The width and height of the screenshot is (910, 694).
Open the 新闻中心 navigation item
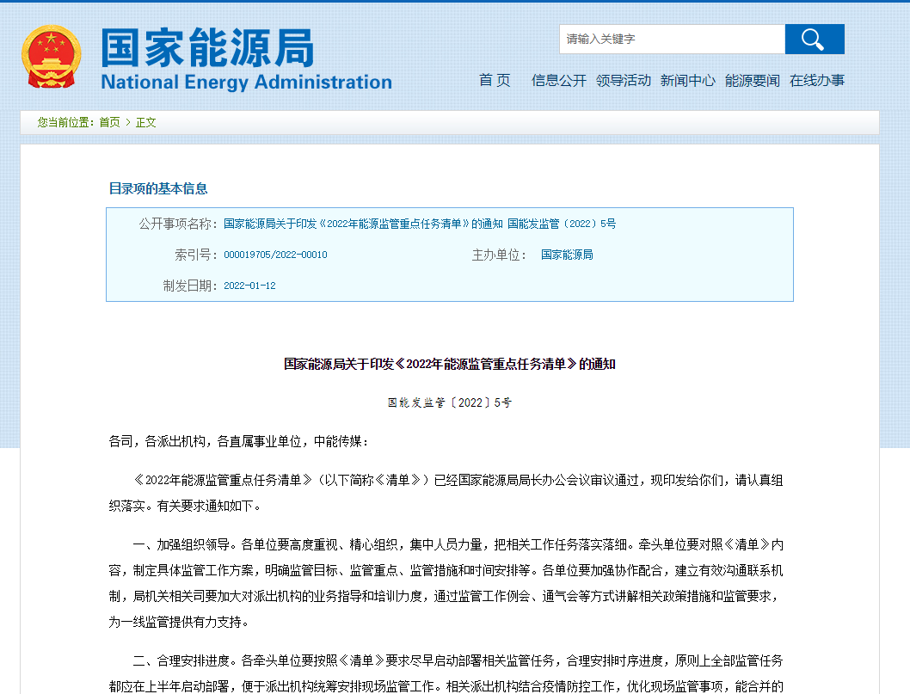688,80
